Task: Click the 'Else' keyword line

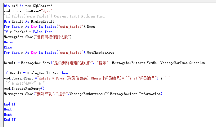Action: coord(8,47)
